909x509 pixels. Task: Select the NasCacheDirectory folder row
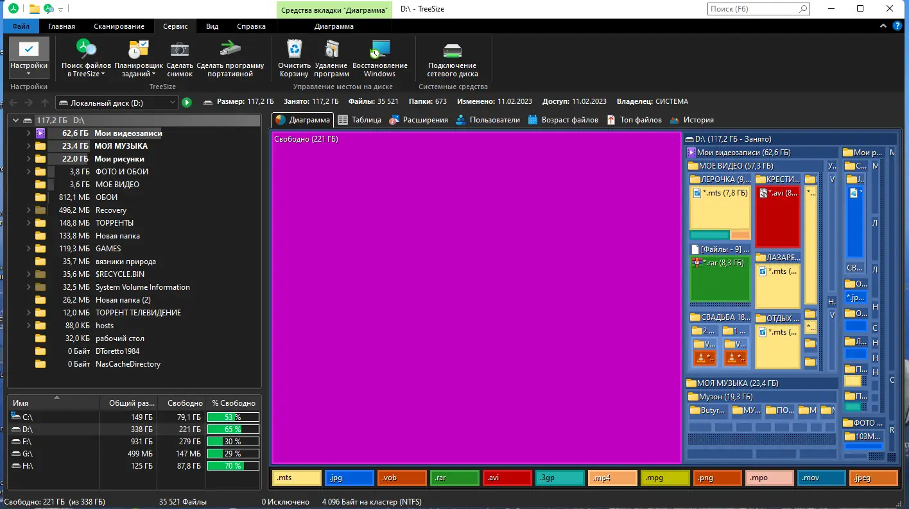[x=134, y=364]
